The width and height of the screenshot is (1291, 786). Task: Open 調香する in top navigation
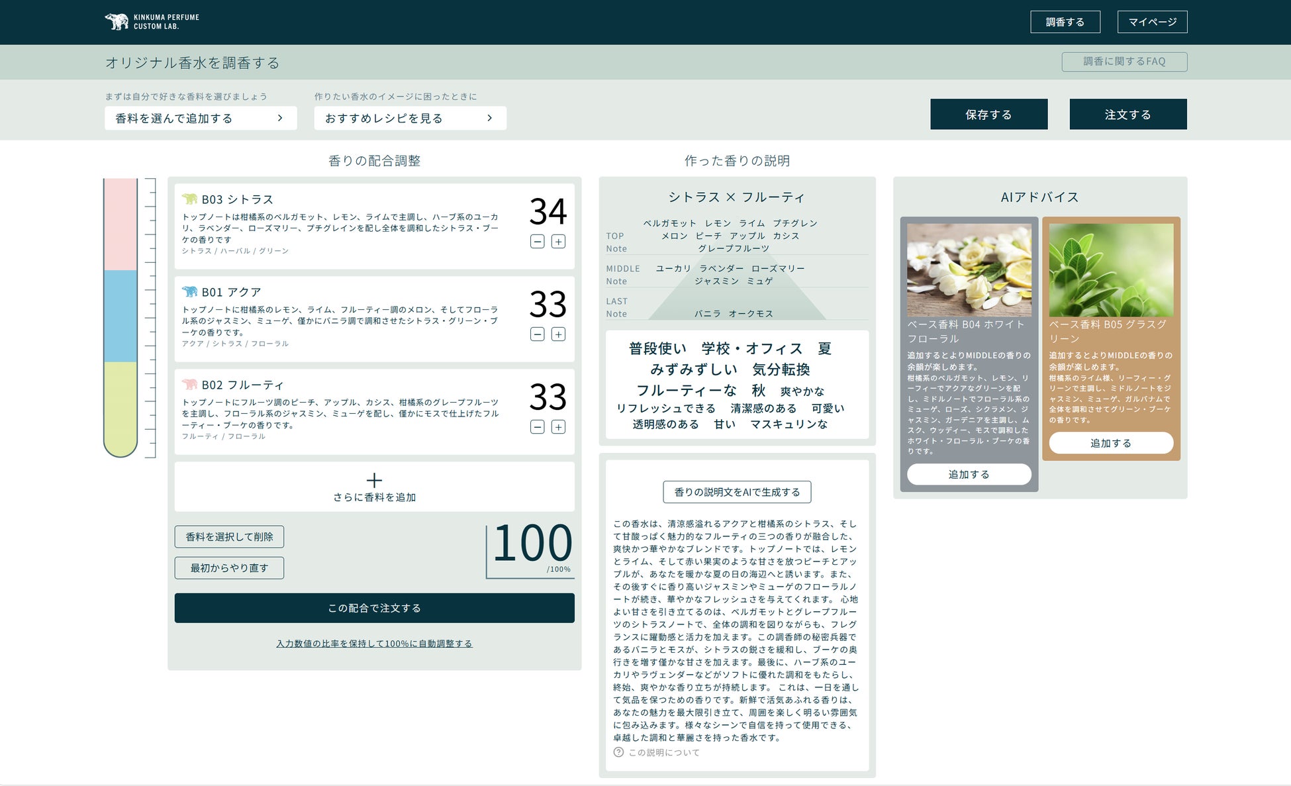(1065, 22)
